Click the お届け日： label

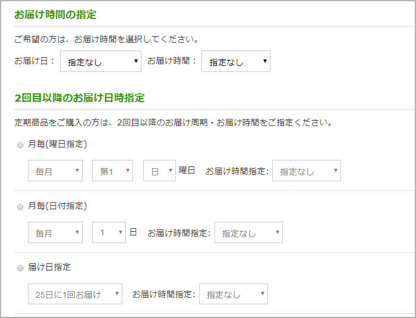coord(34,61)
